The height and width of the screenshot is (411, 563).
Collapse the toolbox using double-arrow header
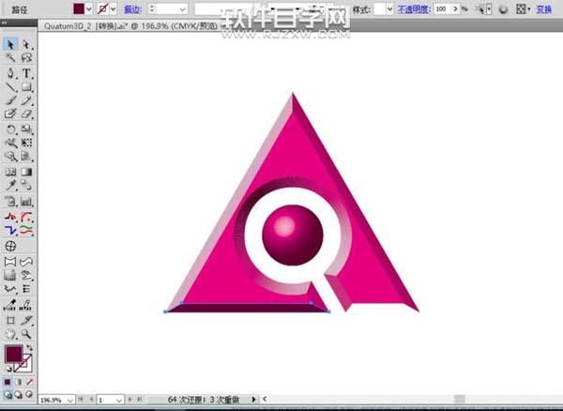click(x=4, y=23)
